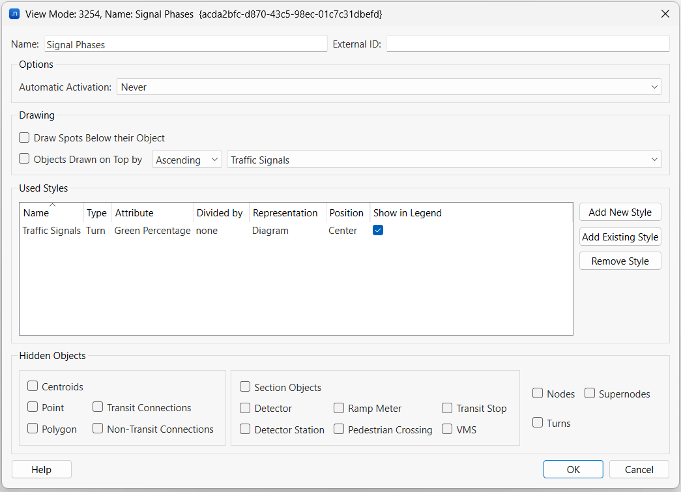Expand the Ascending sort order dropdown

186,160
